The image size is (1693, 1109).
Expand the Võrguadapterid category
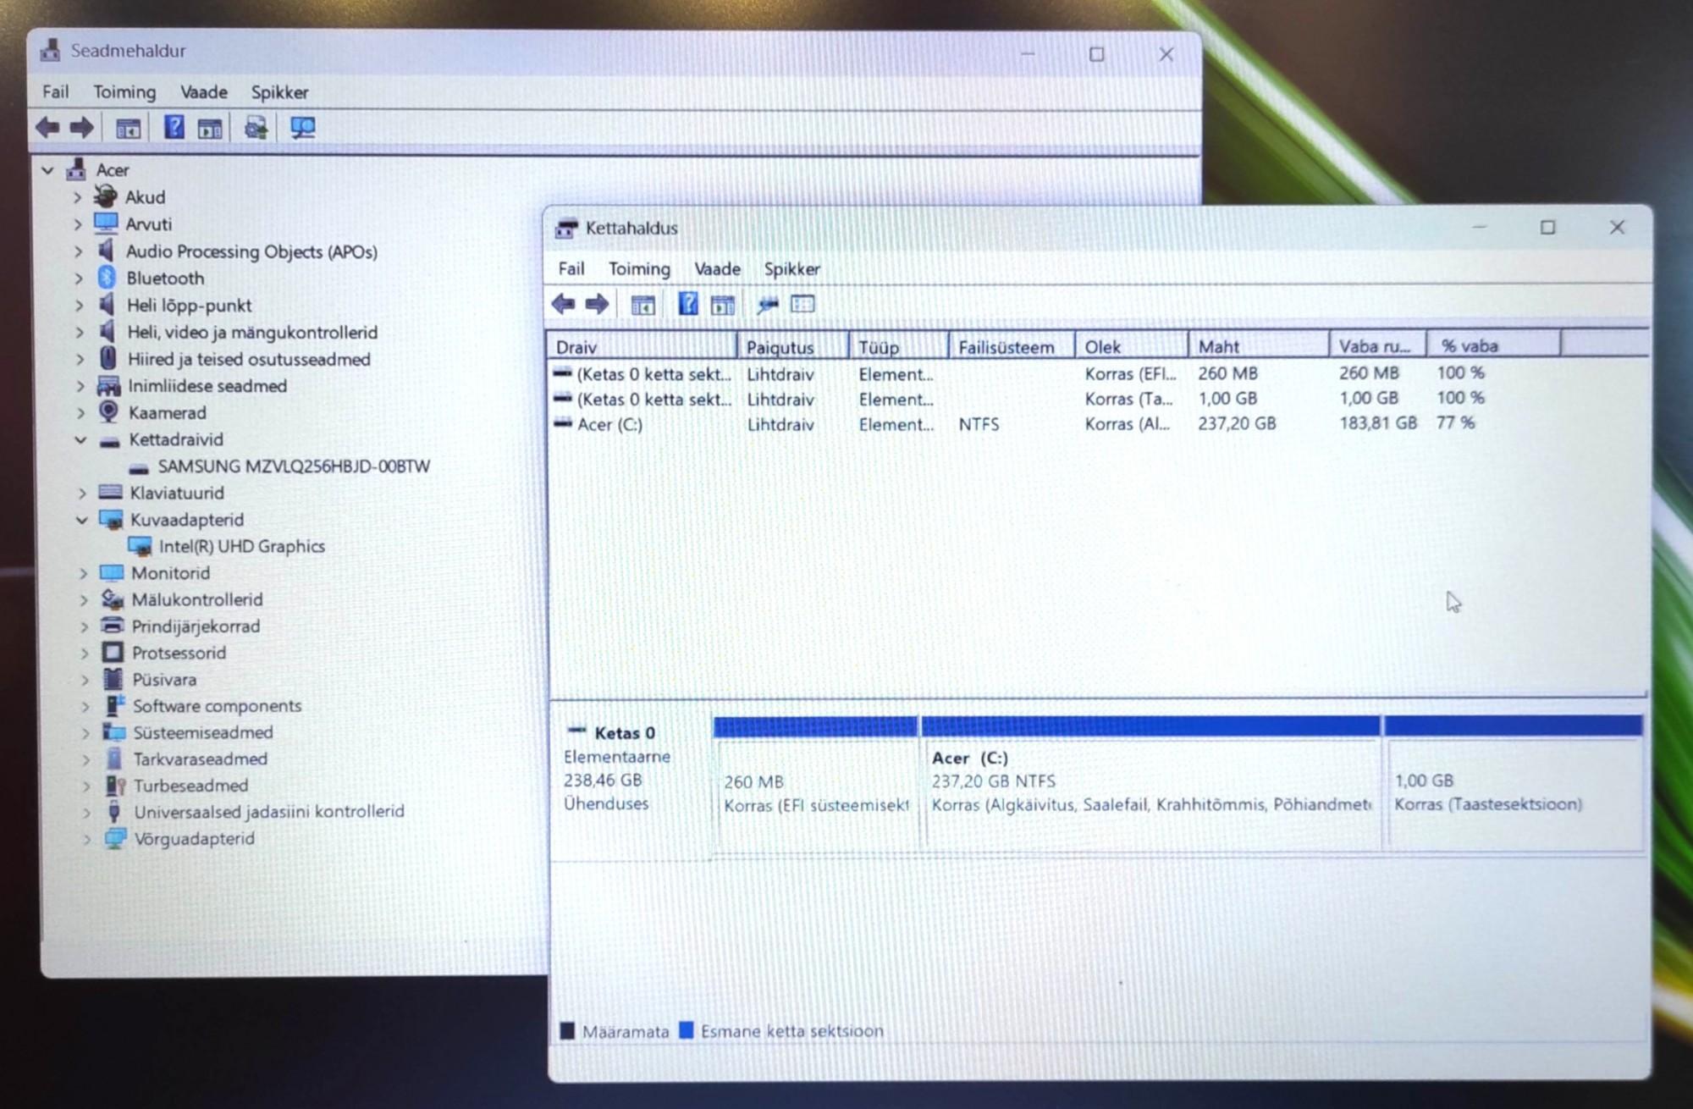(x=86, y=839)
